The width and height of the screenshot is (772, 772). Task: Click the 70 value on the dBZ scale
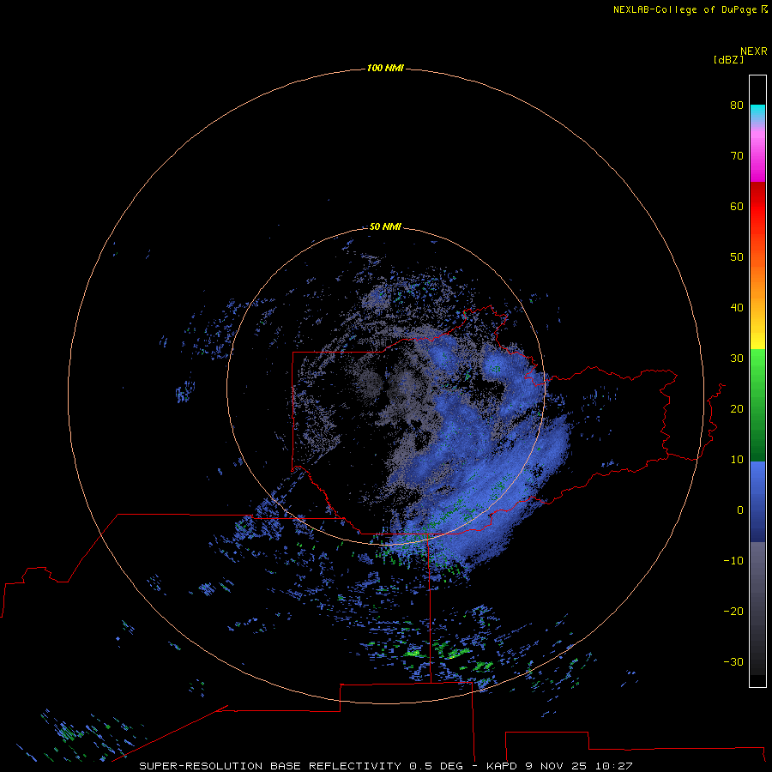(x=737, y=155)
